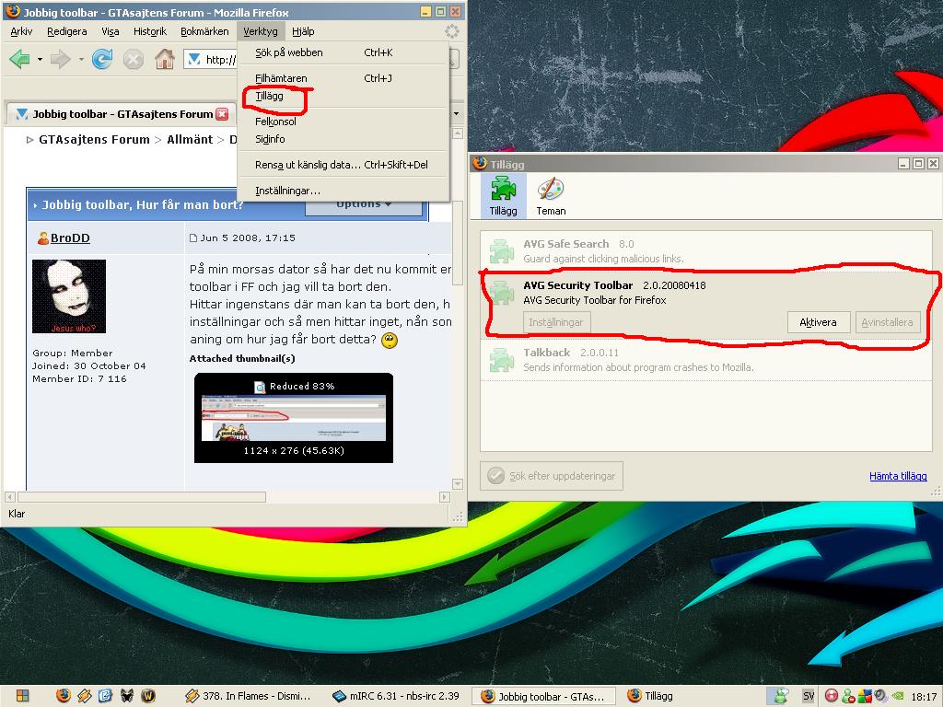Screen dimensions: 943x707
Task: Click the red circle tray icon
Action: pos(832,696)
